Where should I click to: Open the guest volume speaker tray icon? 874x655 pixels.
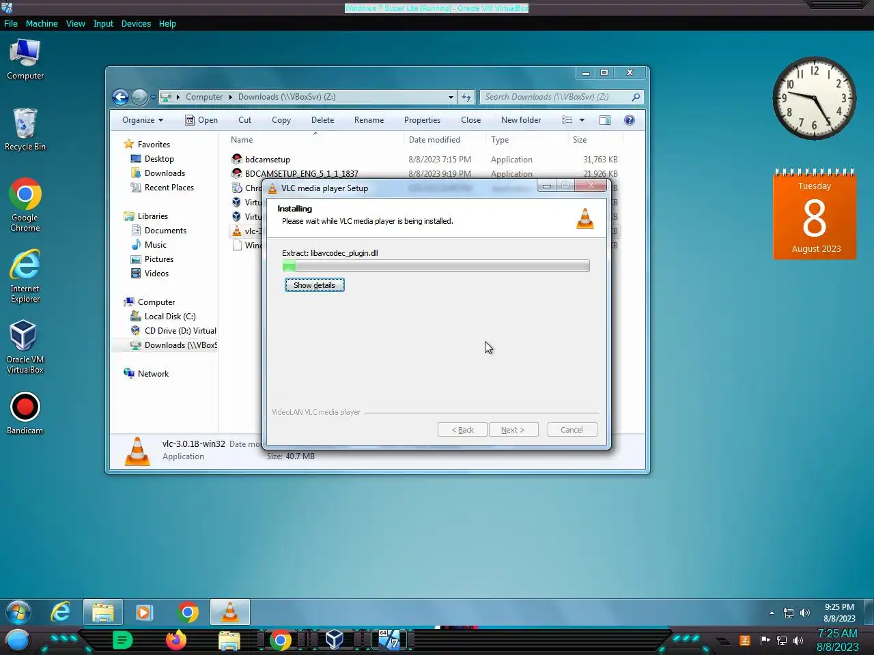805,613
